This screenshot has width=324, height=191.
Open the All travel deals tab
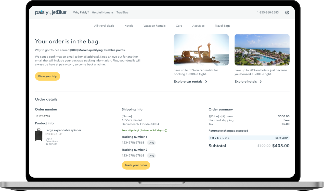tap(104, 26)
